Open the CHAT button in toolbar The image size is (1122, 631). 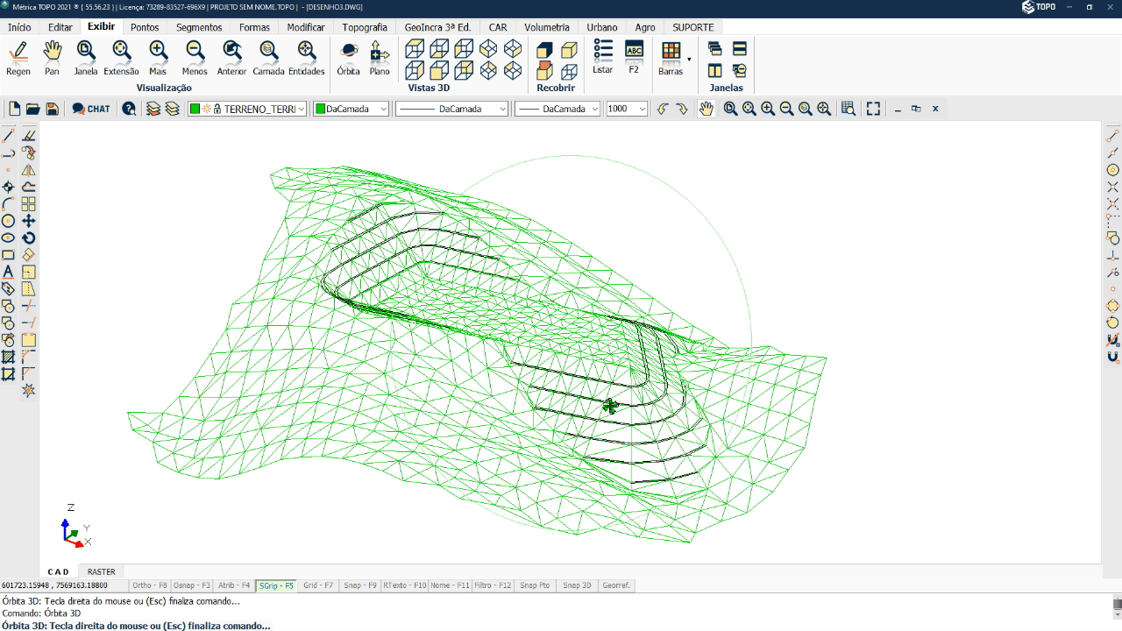tap(91, 109)
